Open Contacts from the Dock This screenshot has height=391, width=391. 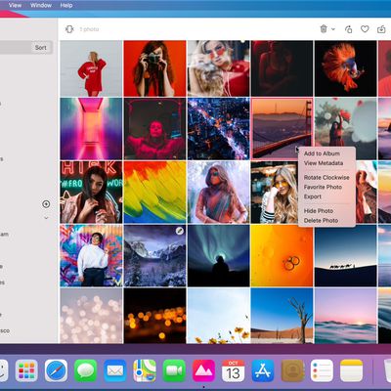pos(292,370)
